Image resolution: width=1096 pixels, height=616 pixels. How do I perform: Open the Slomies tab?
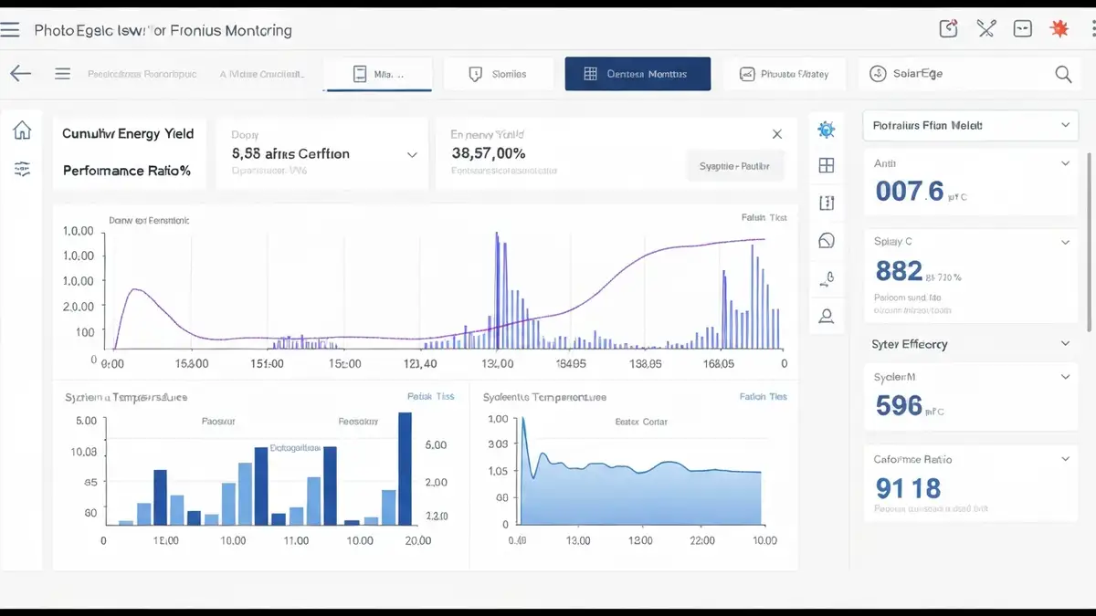pos(498,74)
